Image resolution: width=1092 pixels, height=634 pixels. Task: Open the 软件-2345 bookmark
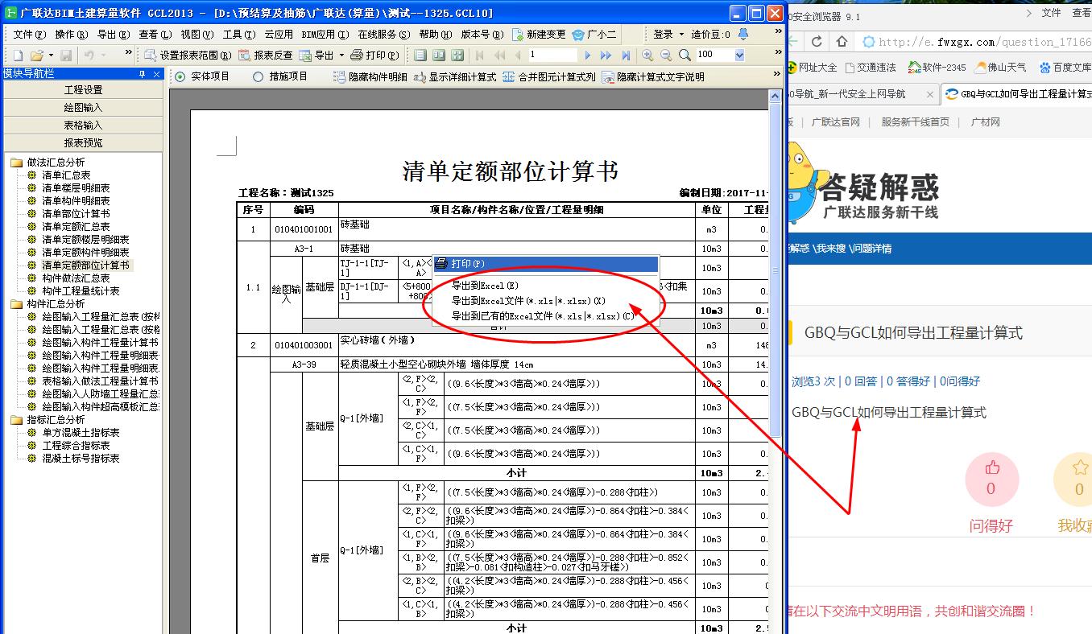coord(937,68)
